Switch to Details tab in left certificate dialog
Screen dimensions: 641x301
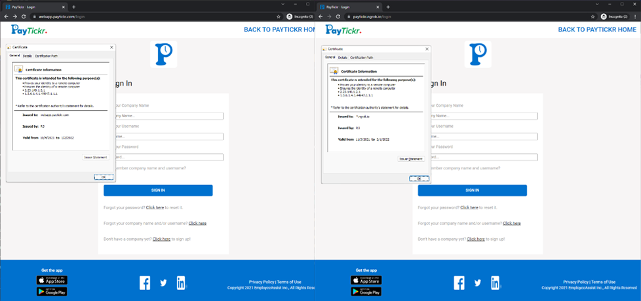(27, 56)
